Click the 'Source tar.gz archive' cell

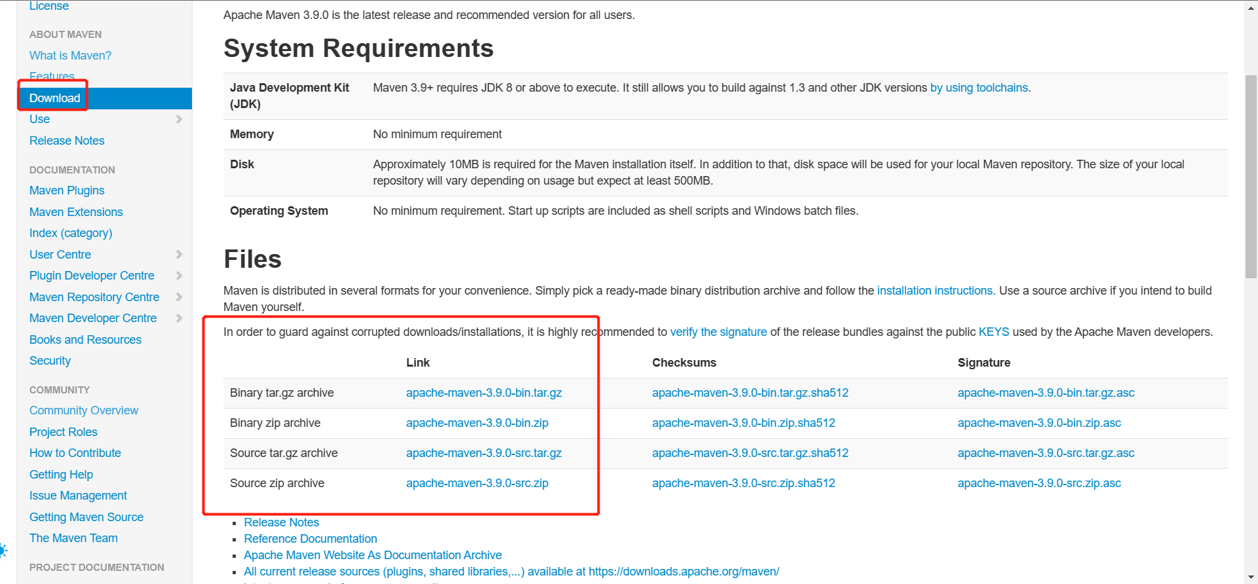284,453
